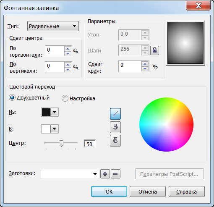Viewport: 214px width, 207px height.
Task: Open the Тип dropdown showing Радиальные
Action: (x=53, y=26)
